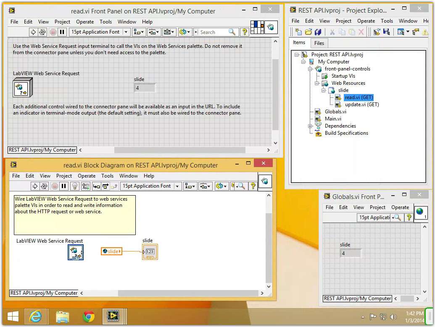
Task: Click Save All in Project Explorer toolbar
Action: click(318, 32)
